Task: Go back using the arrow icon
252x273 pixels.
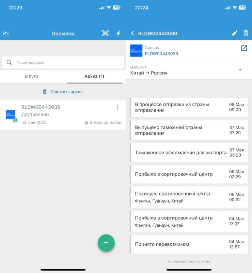Action: 132,33
